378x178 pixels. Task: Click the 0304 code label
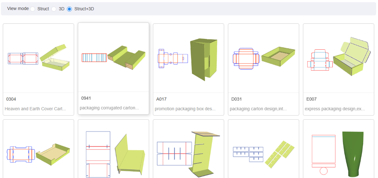point(11,99)
